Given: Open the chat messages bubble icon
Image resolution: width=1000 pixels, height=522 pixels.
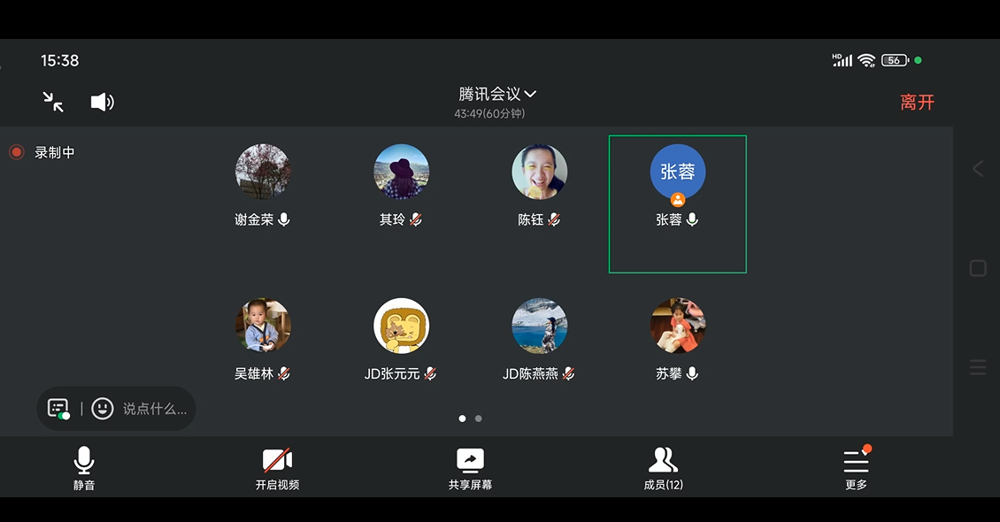Looking at the screenshot, I should [58, 409].
